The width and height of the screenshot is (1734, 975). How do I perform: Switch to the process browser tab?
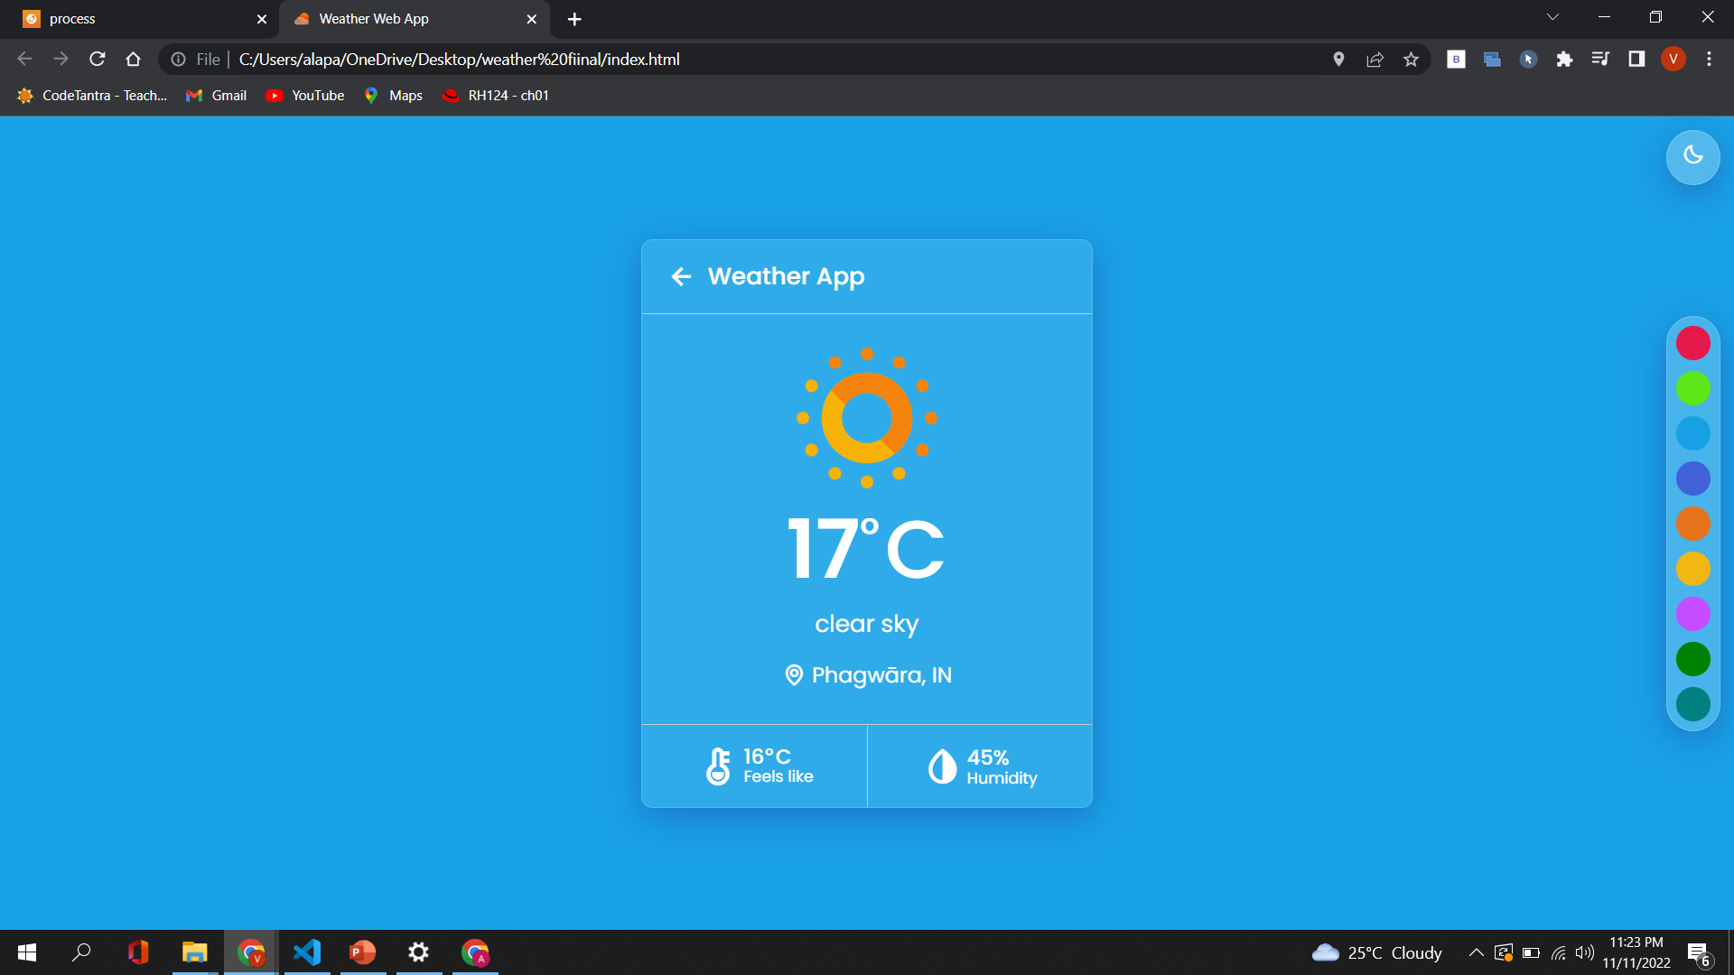pos(135,19)
